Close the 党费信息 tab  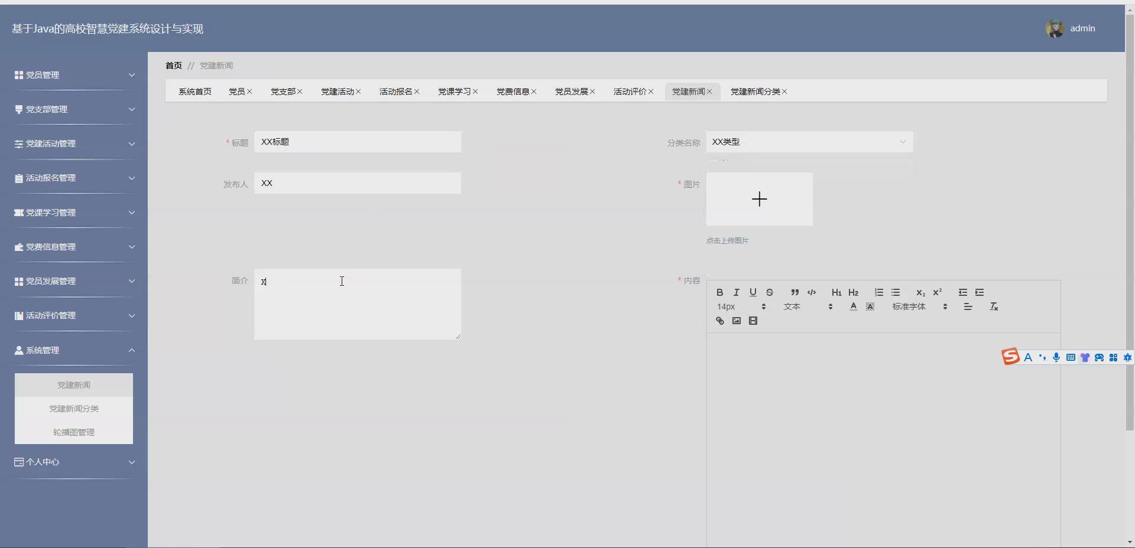coord(534,92)
